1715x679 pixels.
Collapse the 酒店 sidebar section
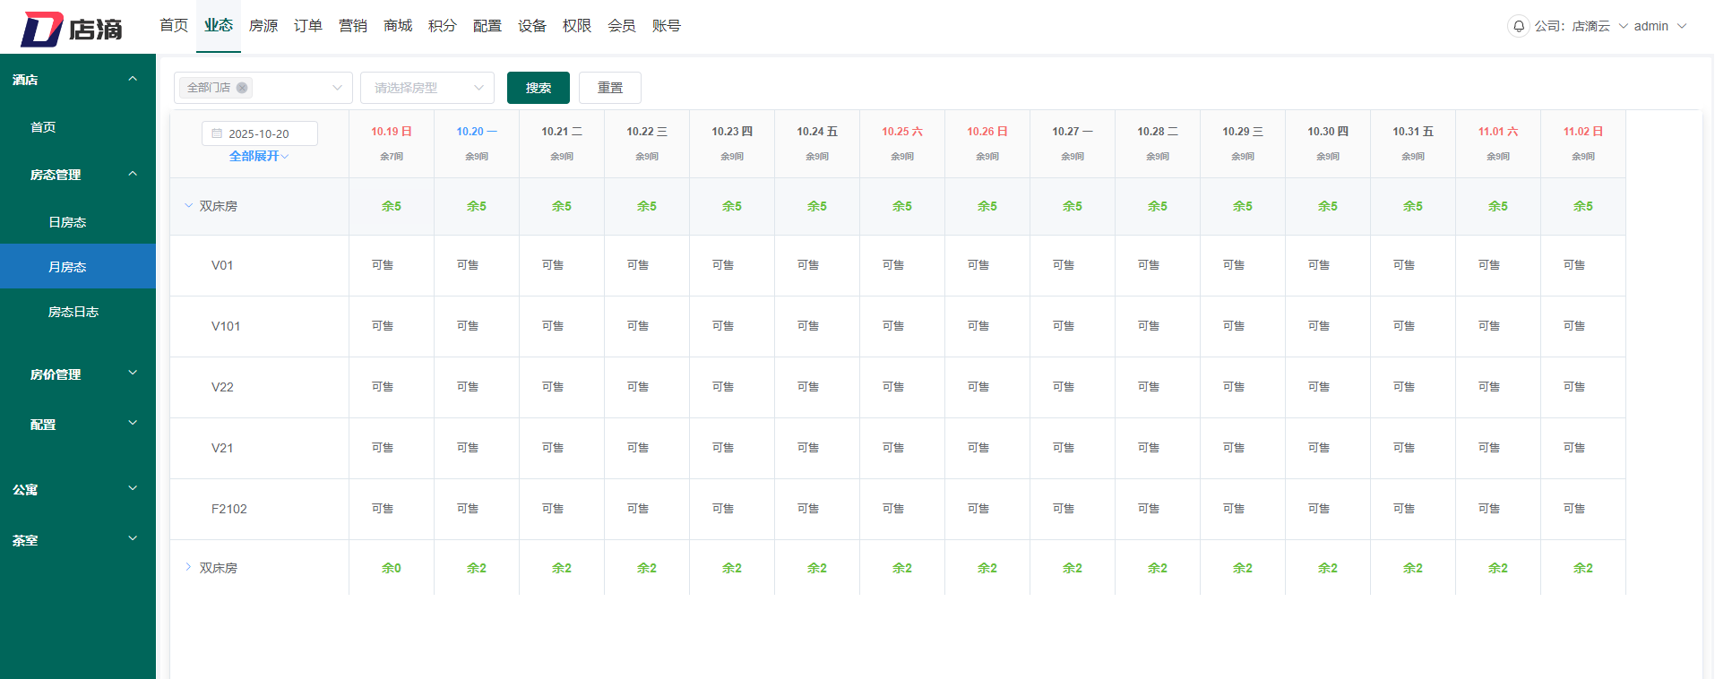(x=133, y=79)
